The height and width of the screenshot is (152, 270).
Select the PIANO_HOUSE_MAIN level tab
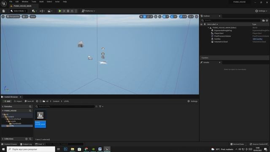pyautogui.click(x=22, y=6)
